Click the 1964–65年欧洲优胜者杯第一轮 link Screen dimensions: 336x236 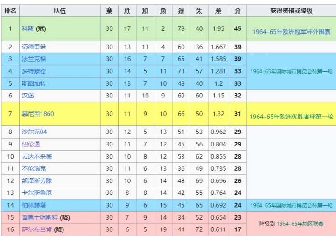pos(291,117)
